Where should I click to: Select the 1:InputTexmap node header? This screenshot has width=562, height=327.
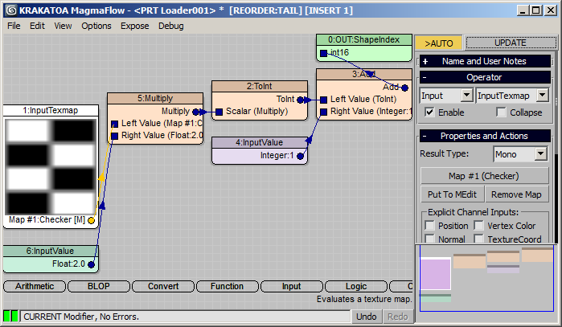51,110
